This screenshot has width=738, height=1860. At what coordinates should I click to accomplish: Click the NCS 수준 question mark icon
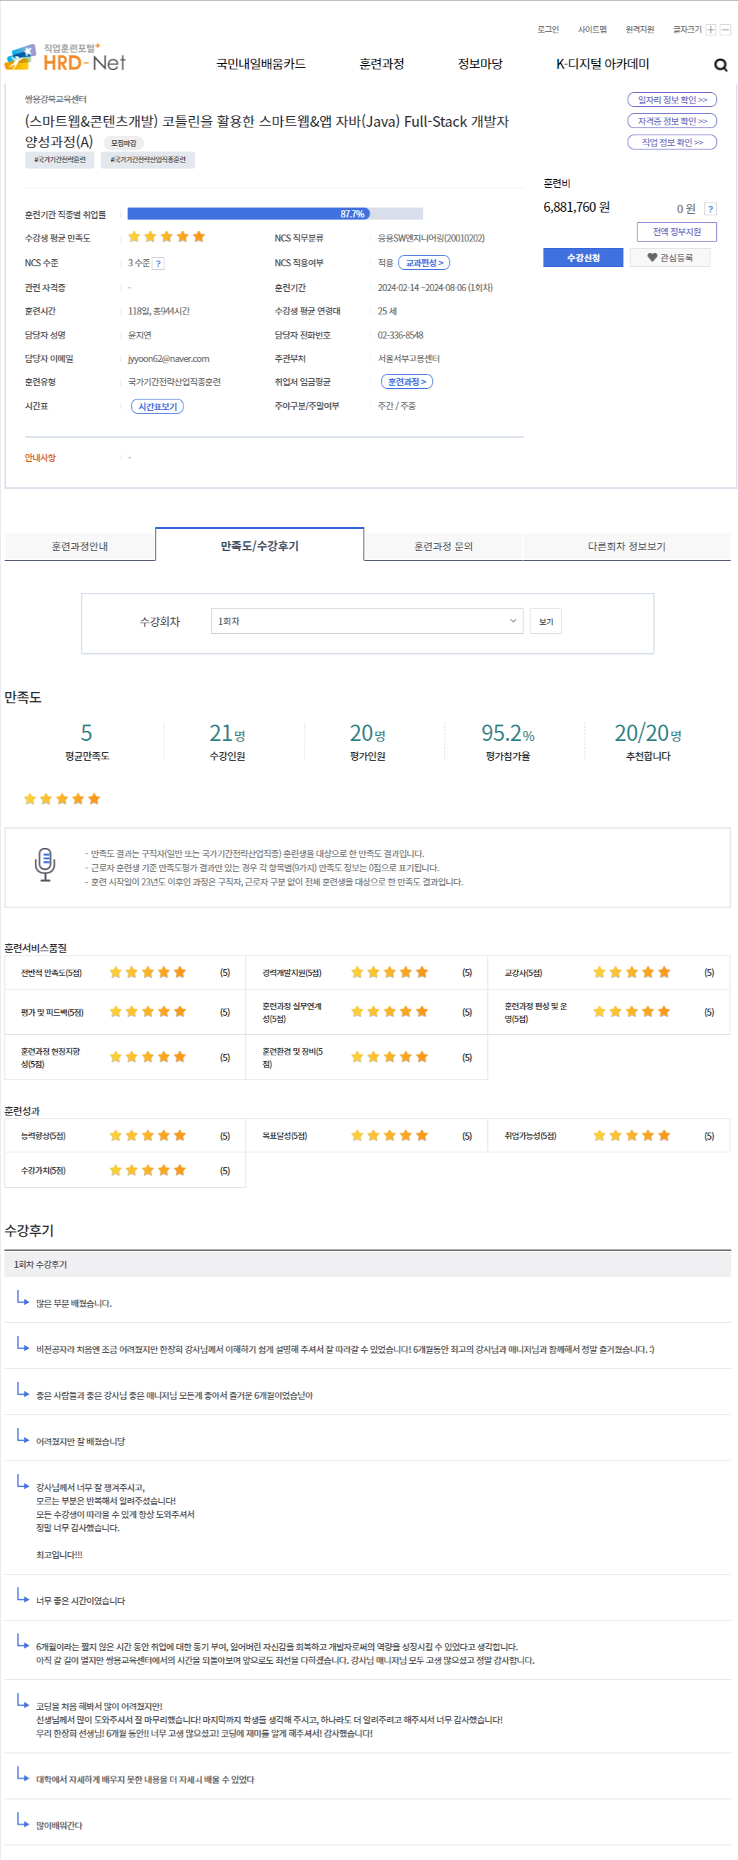point(158,263)
